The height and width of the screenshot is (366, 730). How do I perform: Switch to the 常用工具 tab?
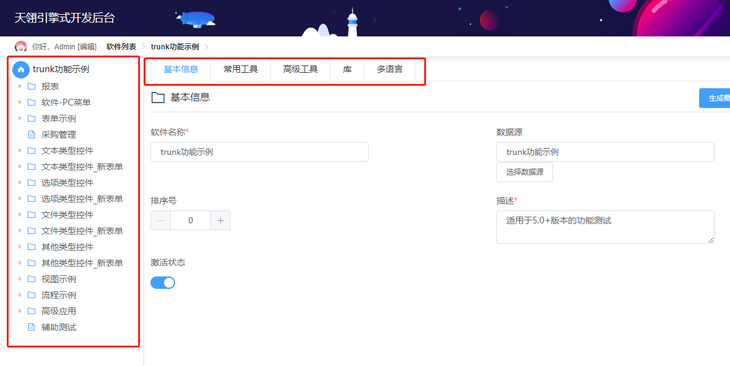[240, 69]
